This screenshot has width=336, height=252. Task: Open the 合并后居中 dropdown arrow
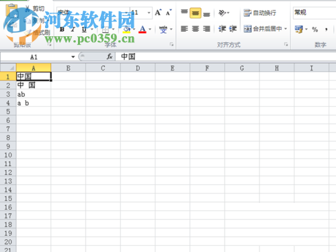click(x=286, y=29)
